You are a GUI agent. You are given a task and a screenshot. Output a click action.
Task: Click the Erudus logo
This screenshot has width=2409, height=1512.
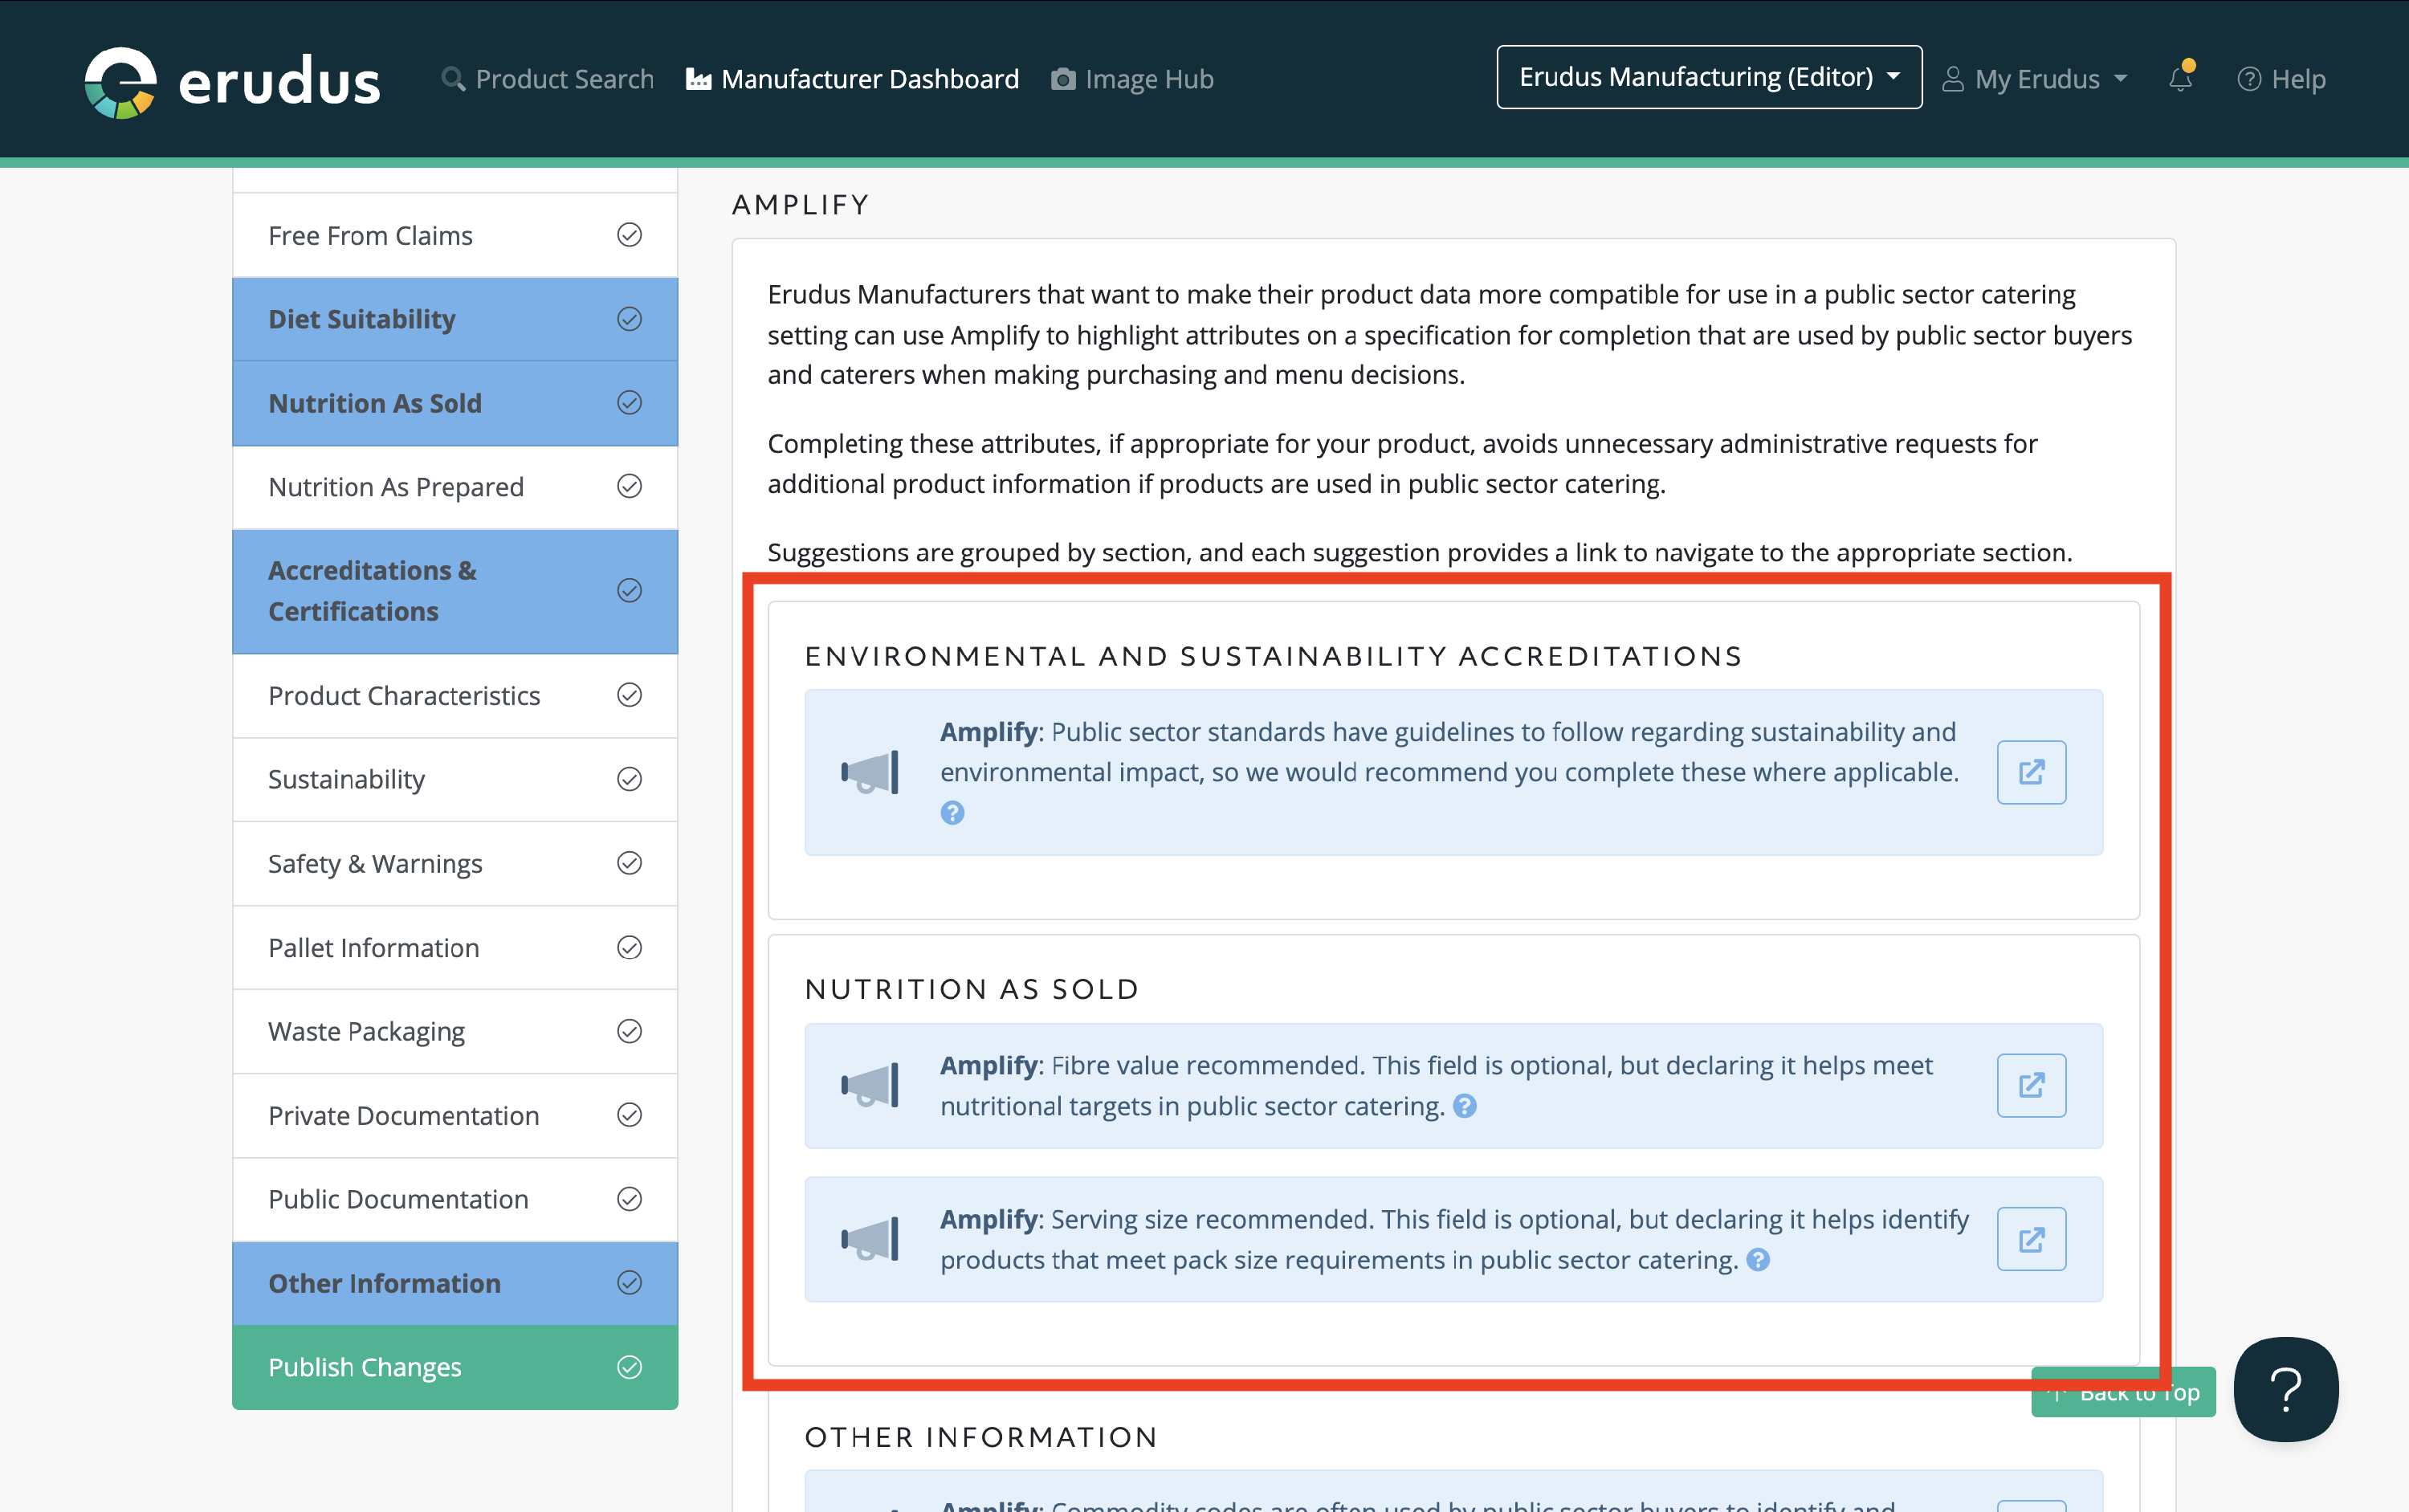232,80
